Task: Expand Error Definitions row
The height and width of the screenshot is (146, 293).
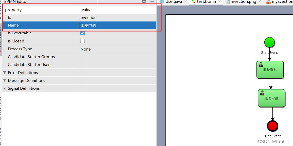Action: 5,73
